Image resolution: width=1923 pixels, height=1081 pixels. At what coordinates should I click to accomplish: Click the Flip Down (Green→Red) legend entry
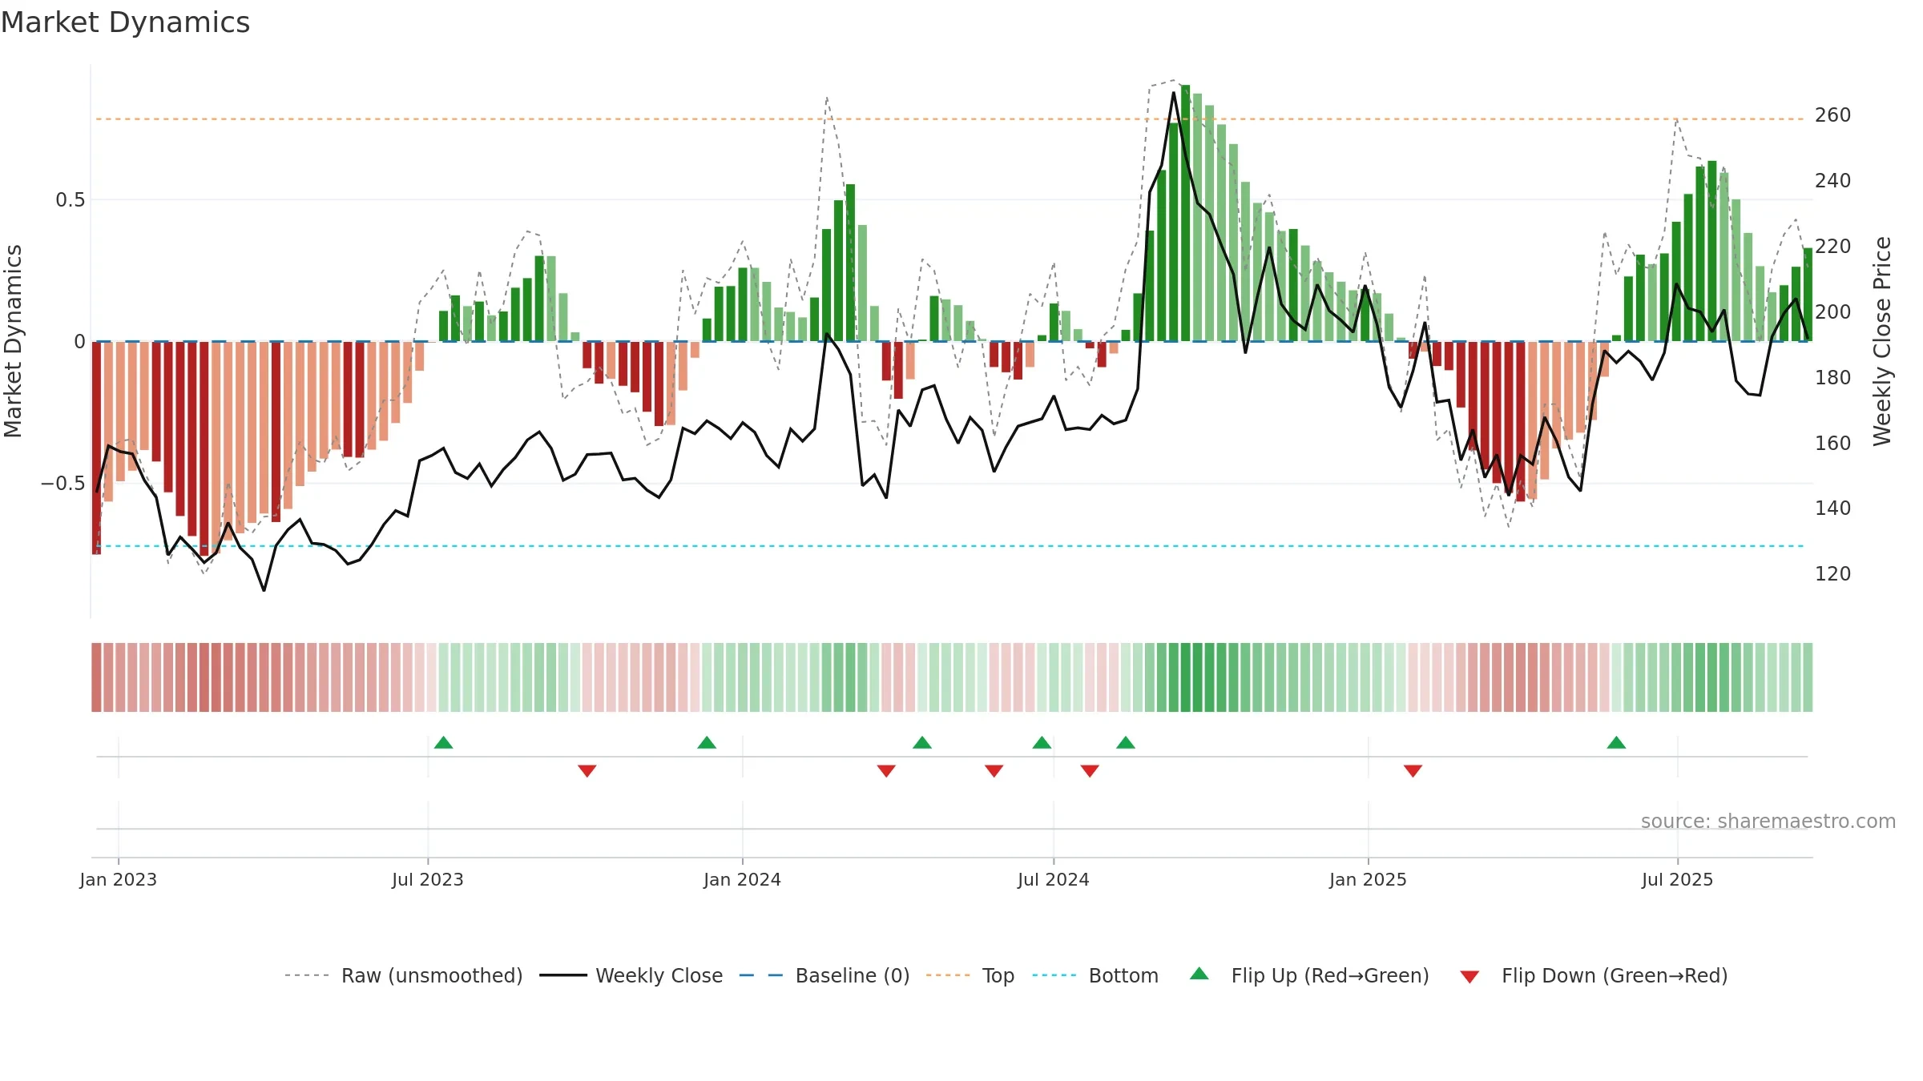click(x=1594, y=975)
